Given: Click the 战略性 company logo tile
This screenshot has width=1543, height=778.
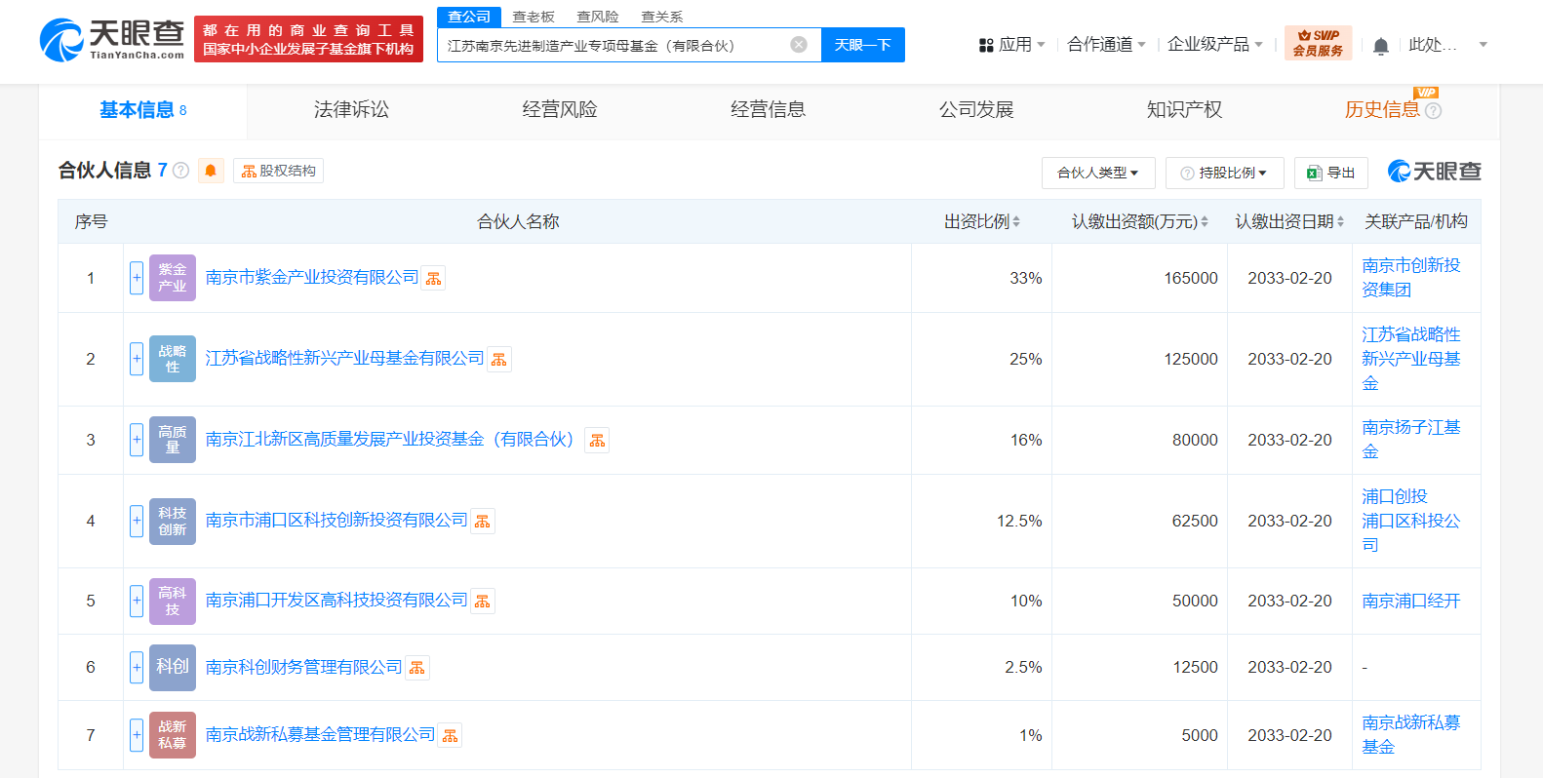Looking at the screenshot, I should coord(173,359).
